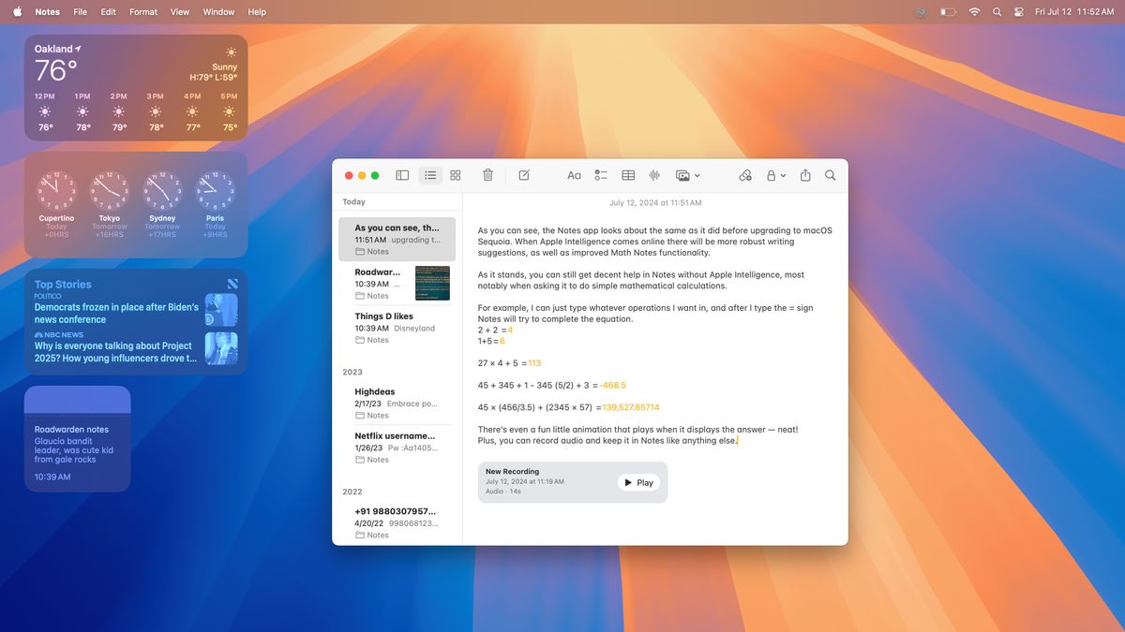
Task: Open the New Recording attachment card
Action: (573, 482)
